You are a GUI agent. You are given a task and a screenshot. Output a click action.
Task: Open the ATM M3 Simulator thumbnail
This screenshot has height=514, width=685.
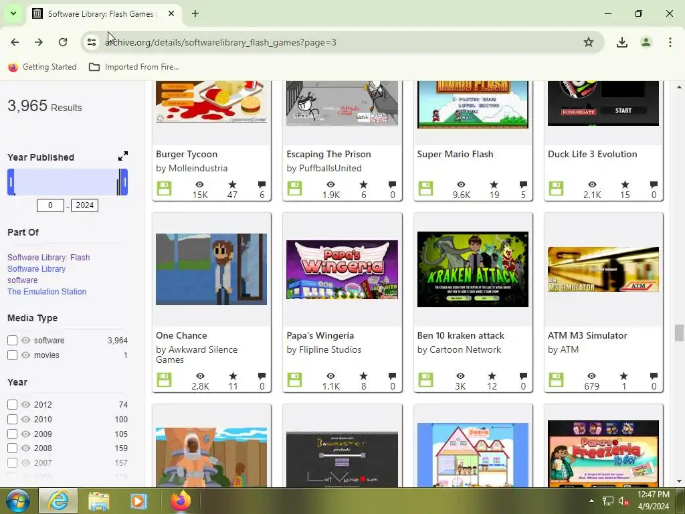pos(603,269)
